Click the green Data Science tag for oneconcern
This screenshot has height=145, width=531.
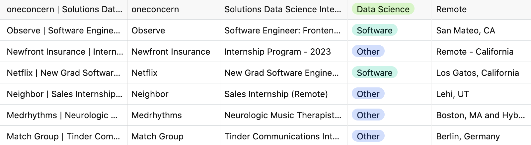pyautogui.click(x=383, y=9)
